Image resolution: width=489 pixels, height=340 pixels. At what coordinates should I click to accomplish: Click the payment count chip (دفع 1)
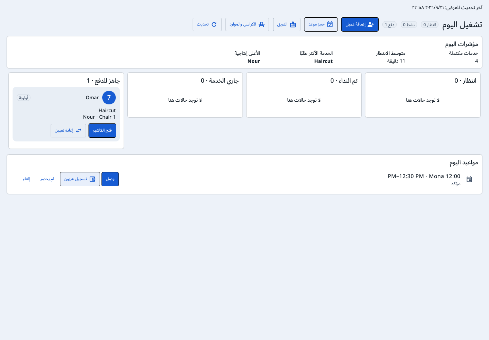390,25
